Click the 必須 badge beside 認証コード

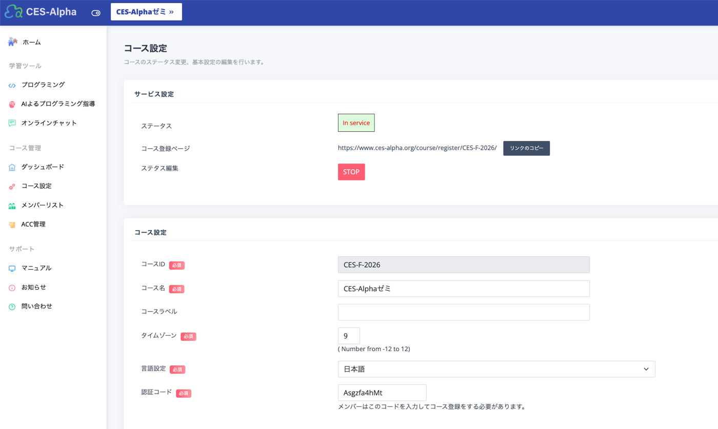(184, 394)
